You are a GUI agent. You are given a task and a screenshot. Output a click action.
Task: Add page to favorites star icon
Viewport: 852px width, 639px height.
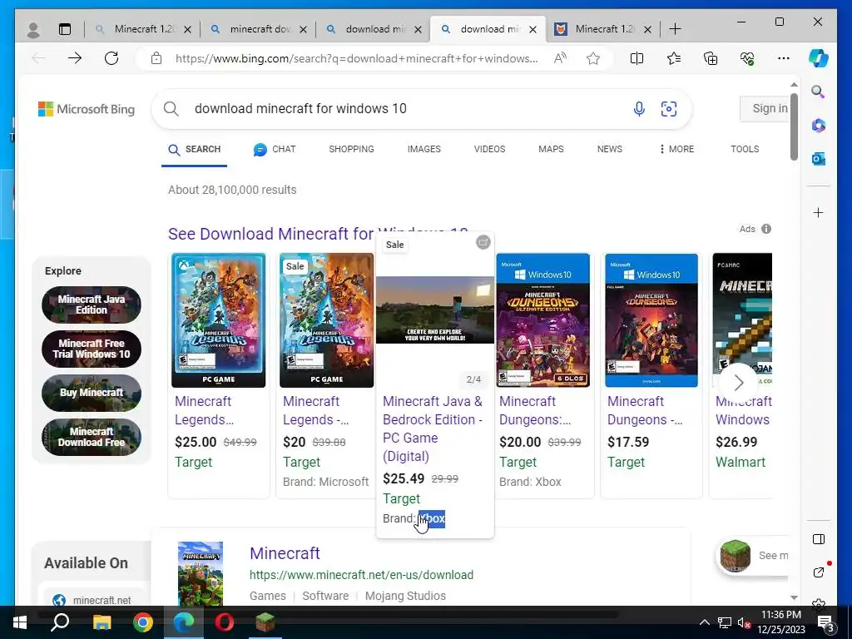[592, 58]
